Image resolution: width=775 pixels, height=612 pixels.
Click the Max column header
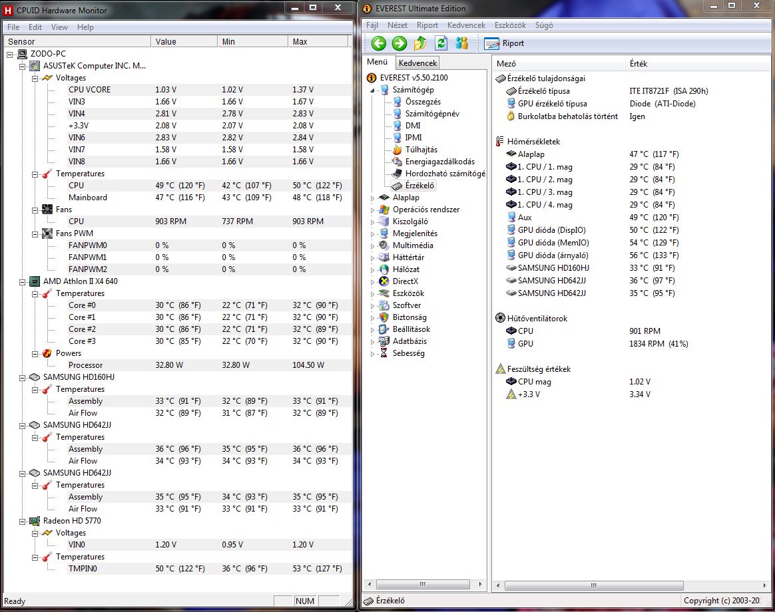coord(318,42)
